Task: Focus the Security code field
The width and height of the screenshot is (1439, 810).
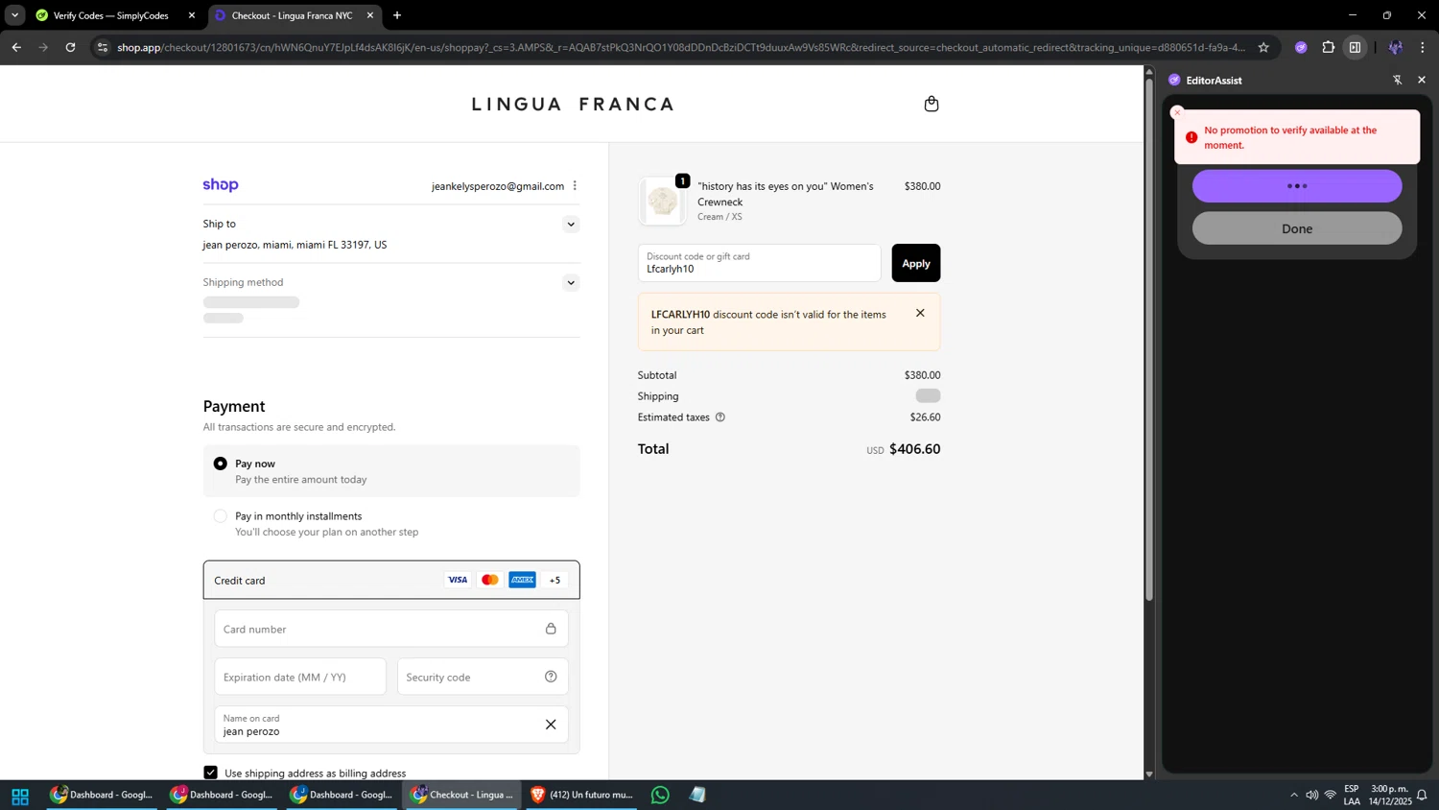Action: pyautogui.click(x=483, y=677)
